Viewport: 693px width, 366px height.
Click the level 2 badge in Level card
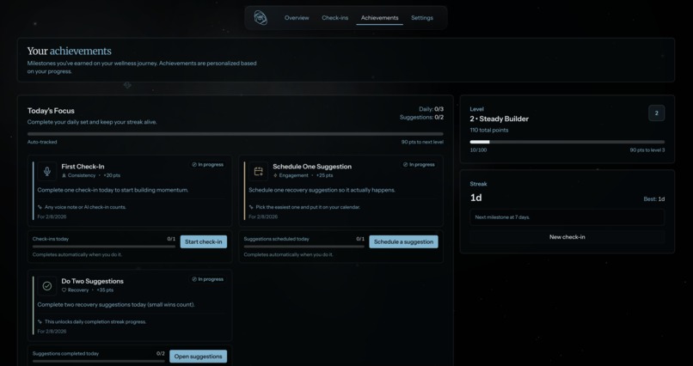[x=656, y=113]
